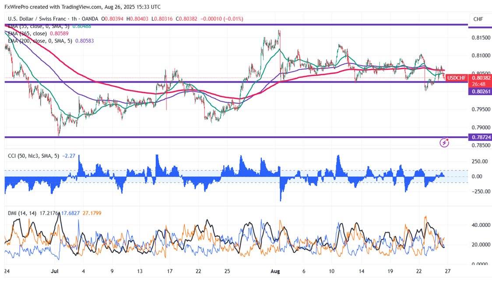Click the CCI value -2.27
Screen dimensions: 492x282
[x=69, y=156]
